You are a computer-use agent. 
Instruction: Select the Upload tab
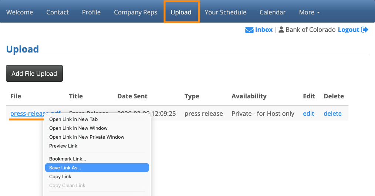pyautogui.click(x=181, y=12)
